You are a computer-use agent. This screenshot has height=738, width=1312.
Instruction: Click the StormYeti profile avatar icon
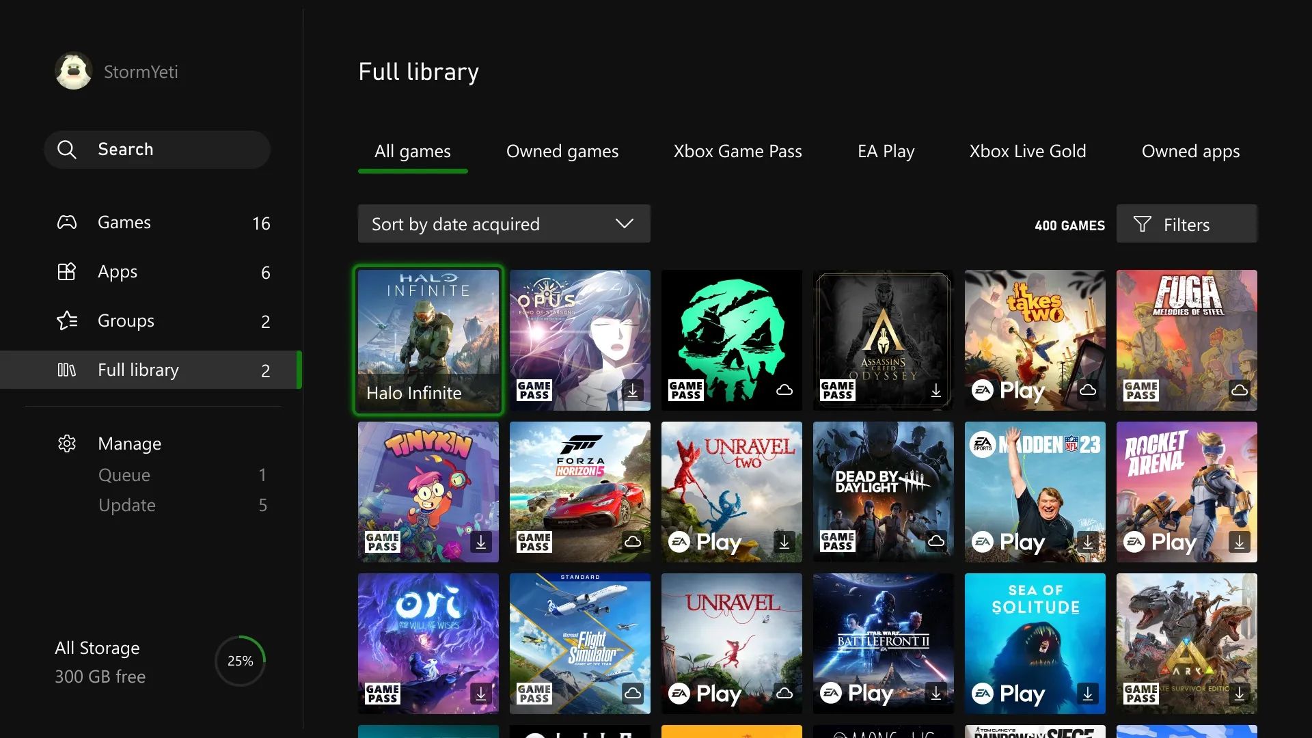click(72, 71)
